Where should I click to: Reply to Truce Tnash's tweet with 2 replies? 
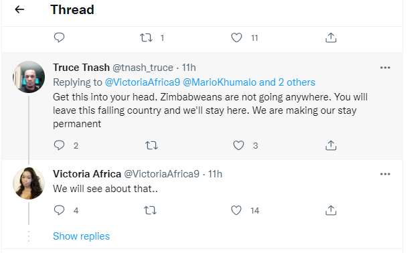point(59,145)
